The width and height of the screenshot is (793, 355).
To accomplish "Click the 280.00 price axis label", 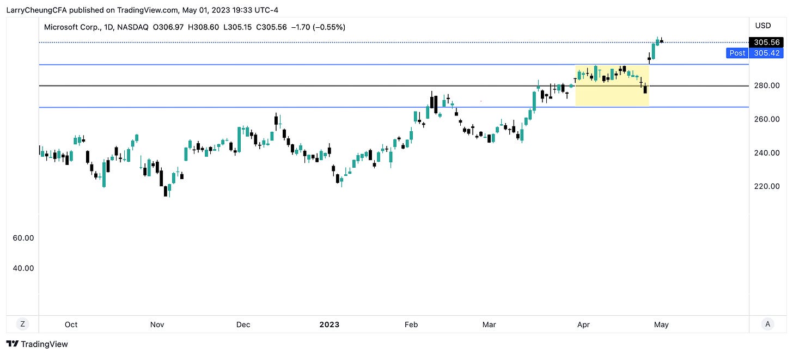I will click(767, 85).
